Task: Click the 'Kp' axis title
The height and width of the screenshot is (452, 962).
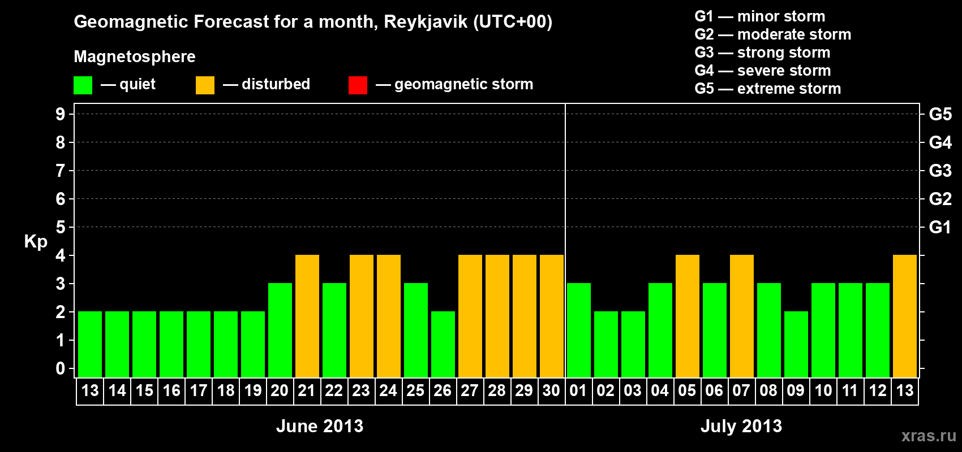Action: (36, 242)
